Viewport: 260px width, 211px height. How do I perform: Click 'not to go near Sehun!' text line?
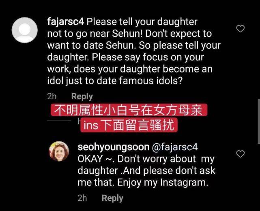click(x=95, y=34)
